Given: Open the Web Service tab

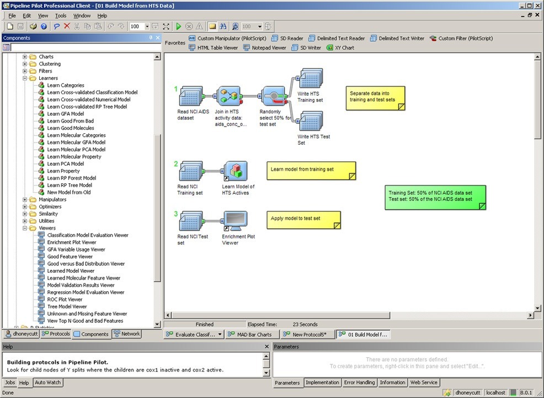Looking at the screenshot, I should 424,383.
